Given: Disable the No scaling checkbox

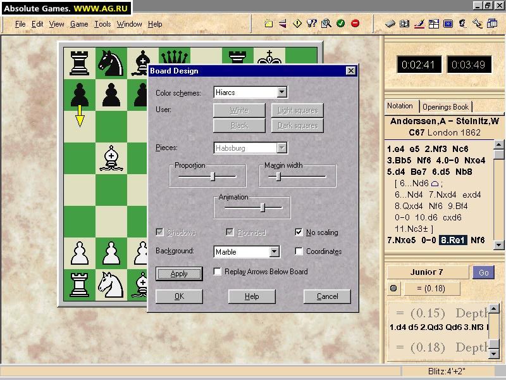Looking at the screenshot, I should (299, 232).
